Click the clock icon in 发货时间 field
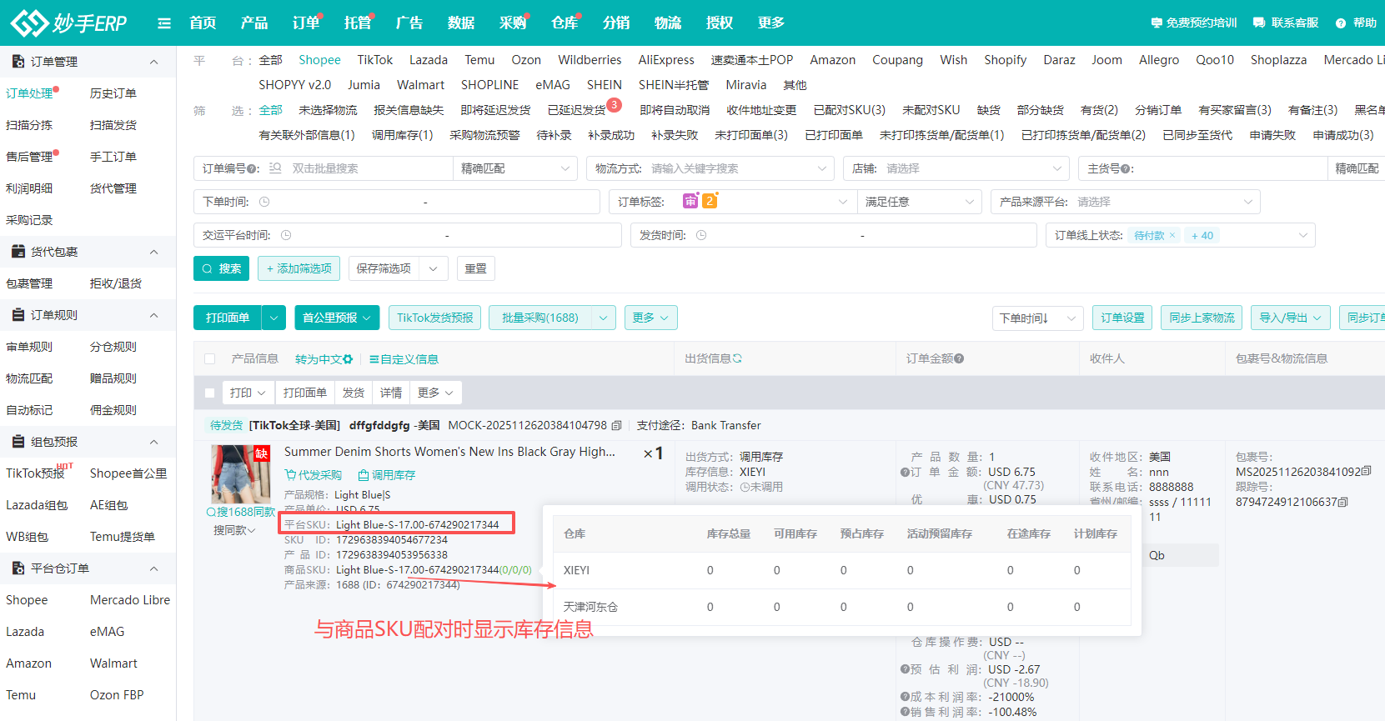The image size is (1385, 721). click(701, 235)
